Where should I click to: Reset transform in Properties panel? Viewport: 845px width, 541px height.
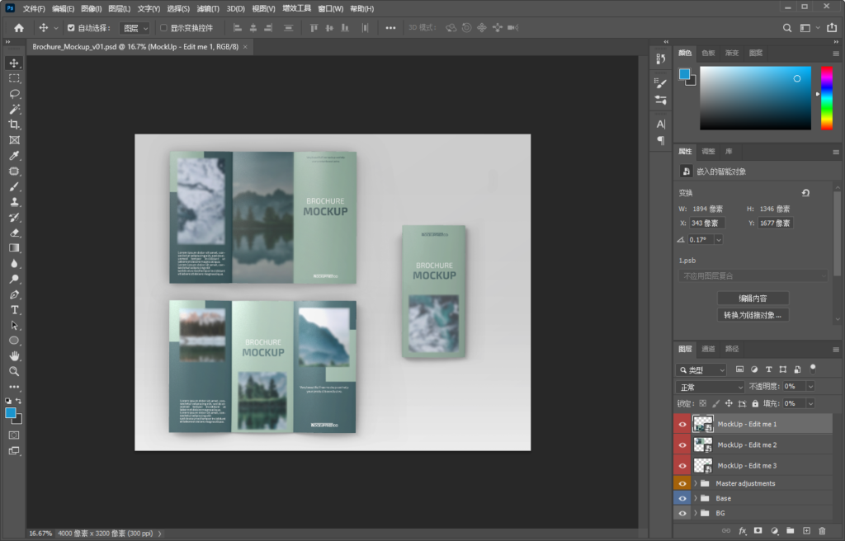pyautogui.click(x=805, y=193)
